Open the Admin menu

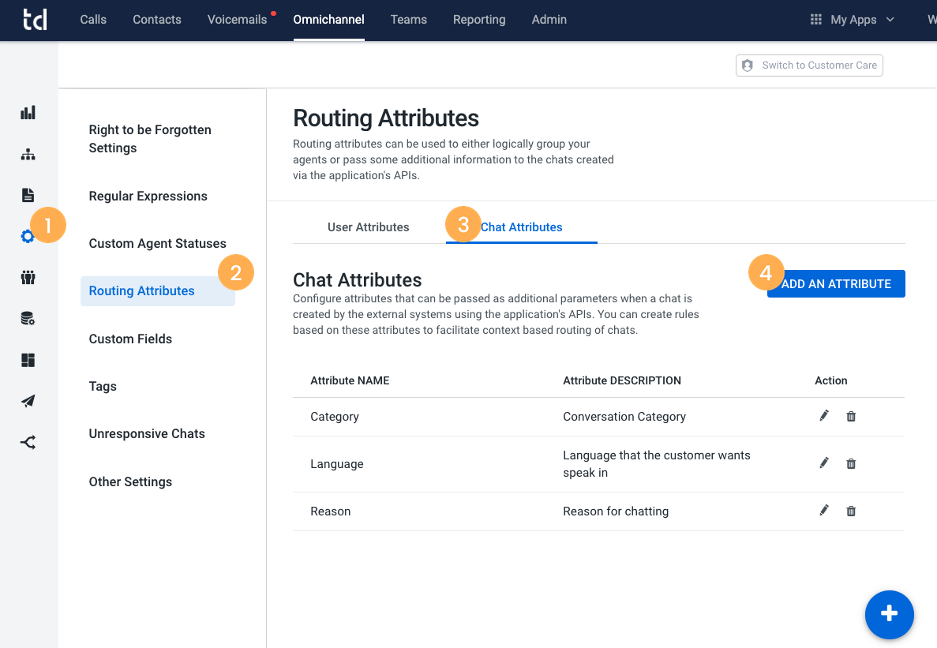point(549,20)
